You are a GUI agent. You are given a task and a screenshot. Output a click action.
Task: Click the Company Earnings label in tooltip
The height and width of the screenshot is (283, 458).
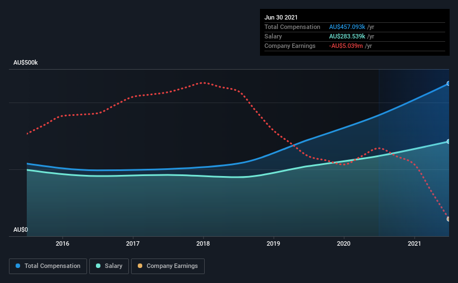[290, 46]
